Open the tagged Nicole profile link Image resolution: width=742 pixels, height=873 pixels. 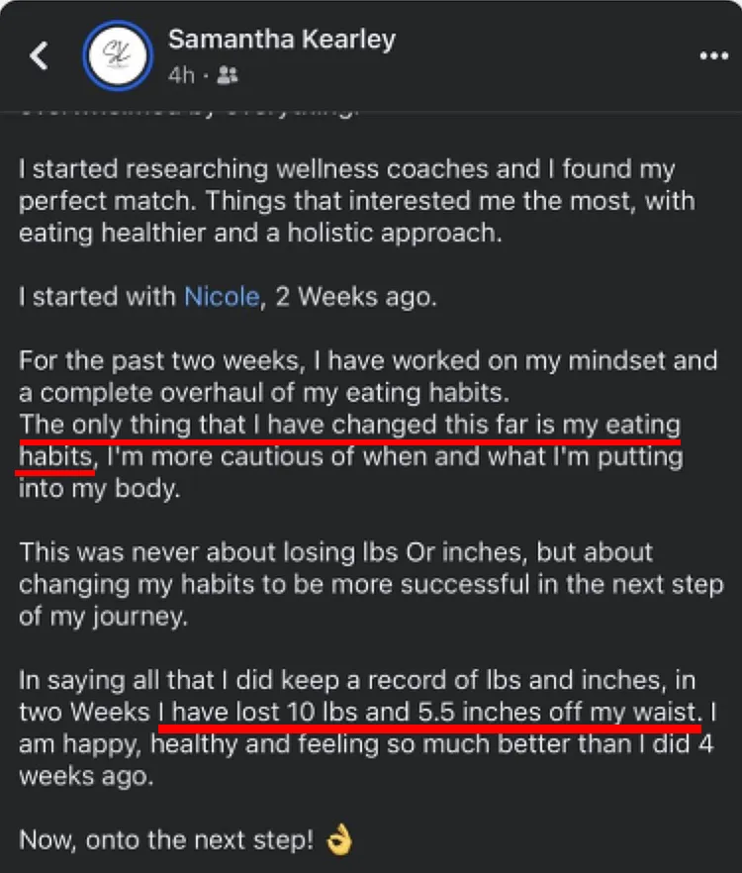[x=221, y=297]
